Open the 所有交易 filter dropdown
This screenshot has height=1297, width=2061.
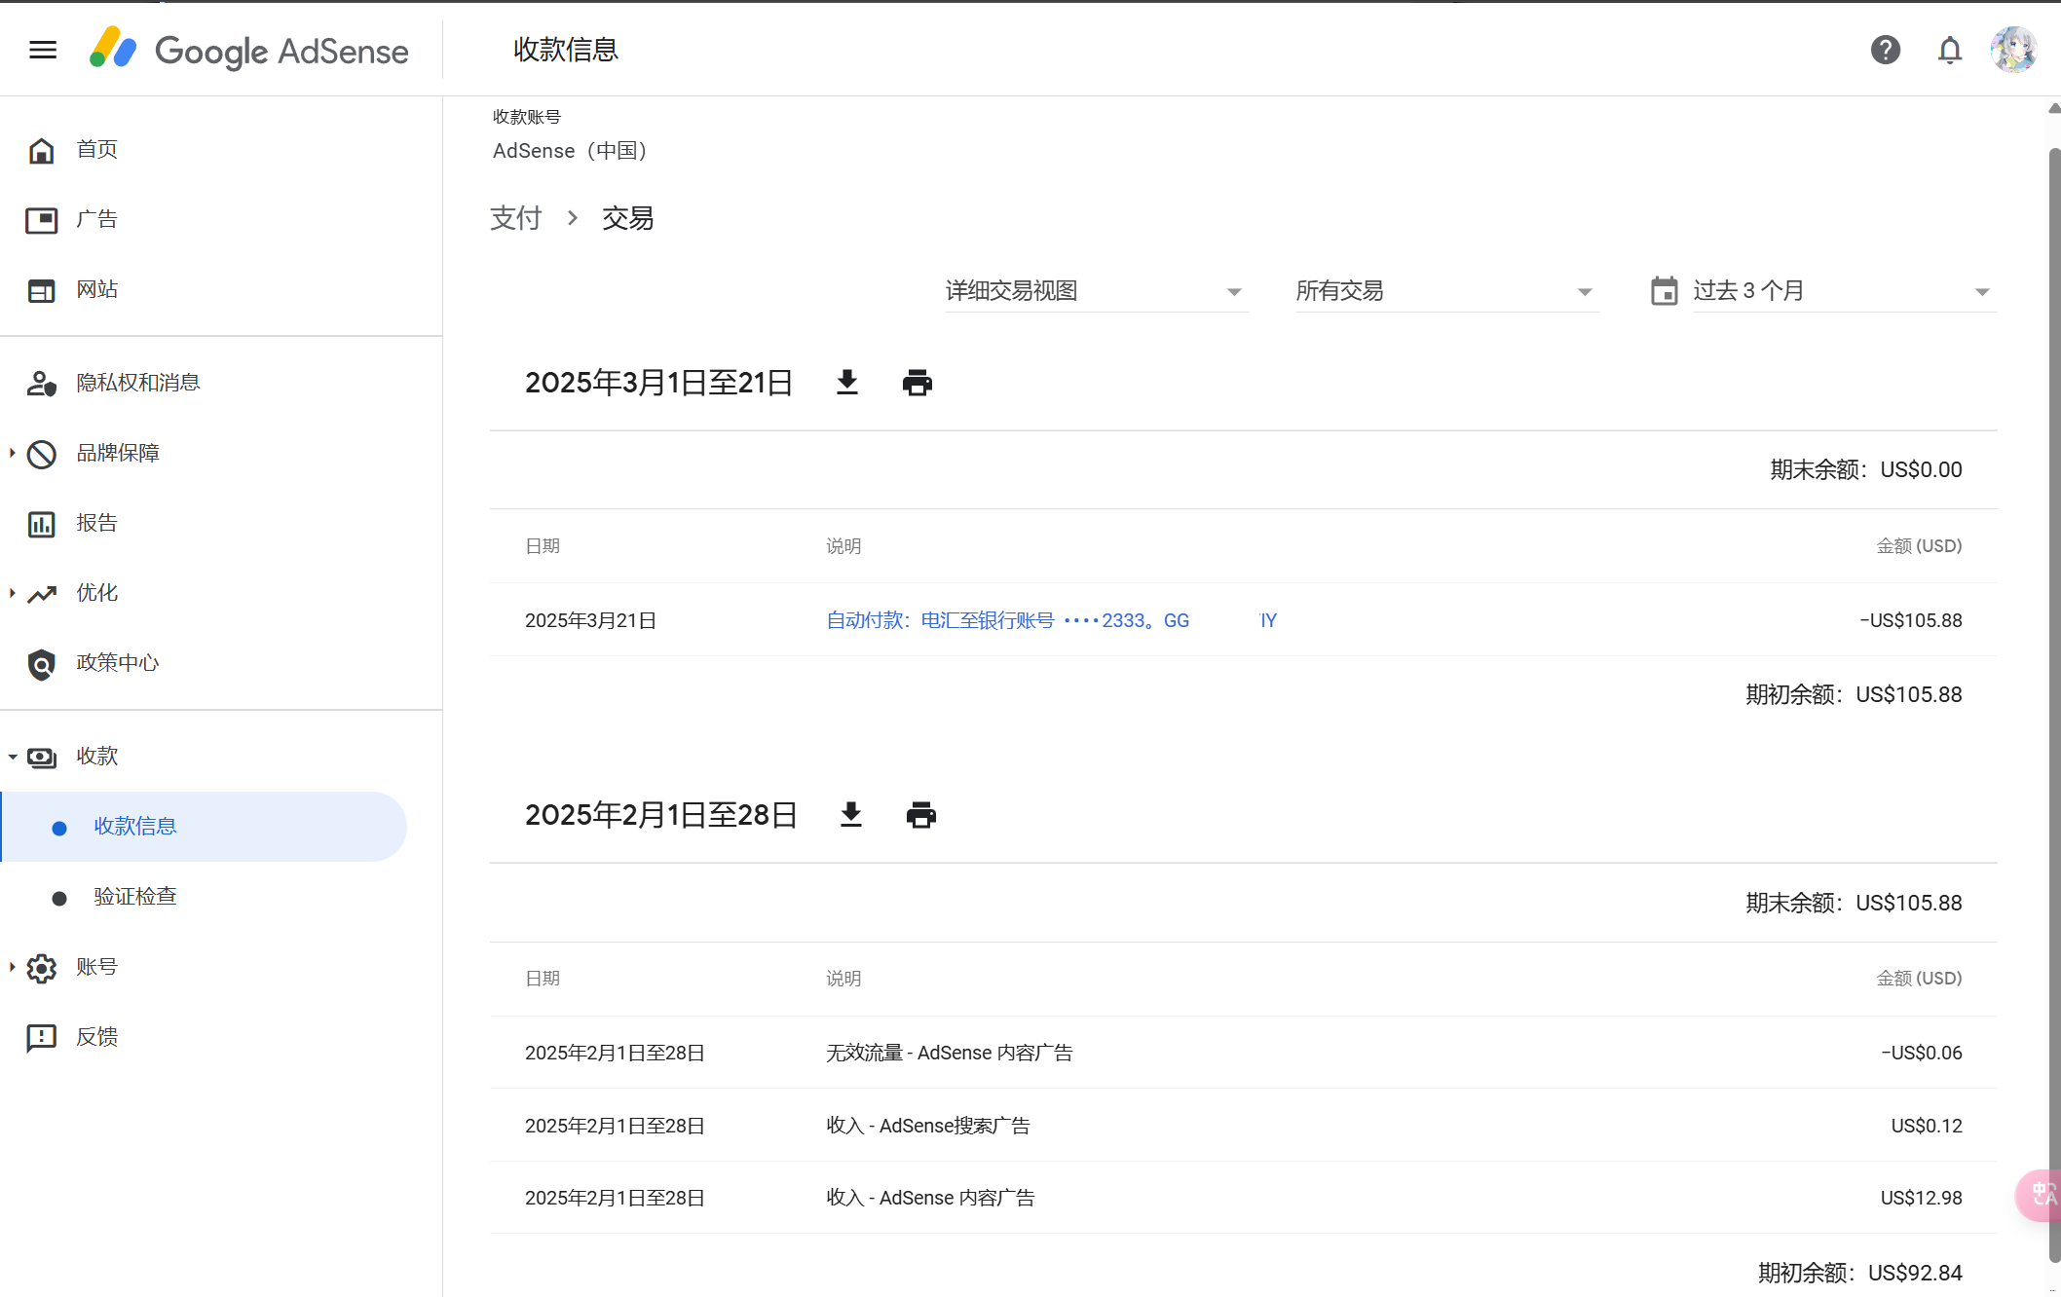(1445, 291)
